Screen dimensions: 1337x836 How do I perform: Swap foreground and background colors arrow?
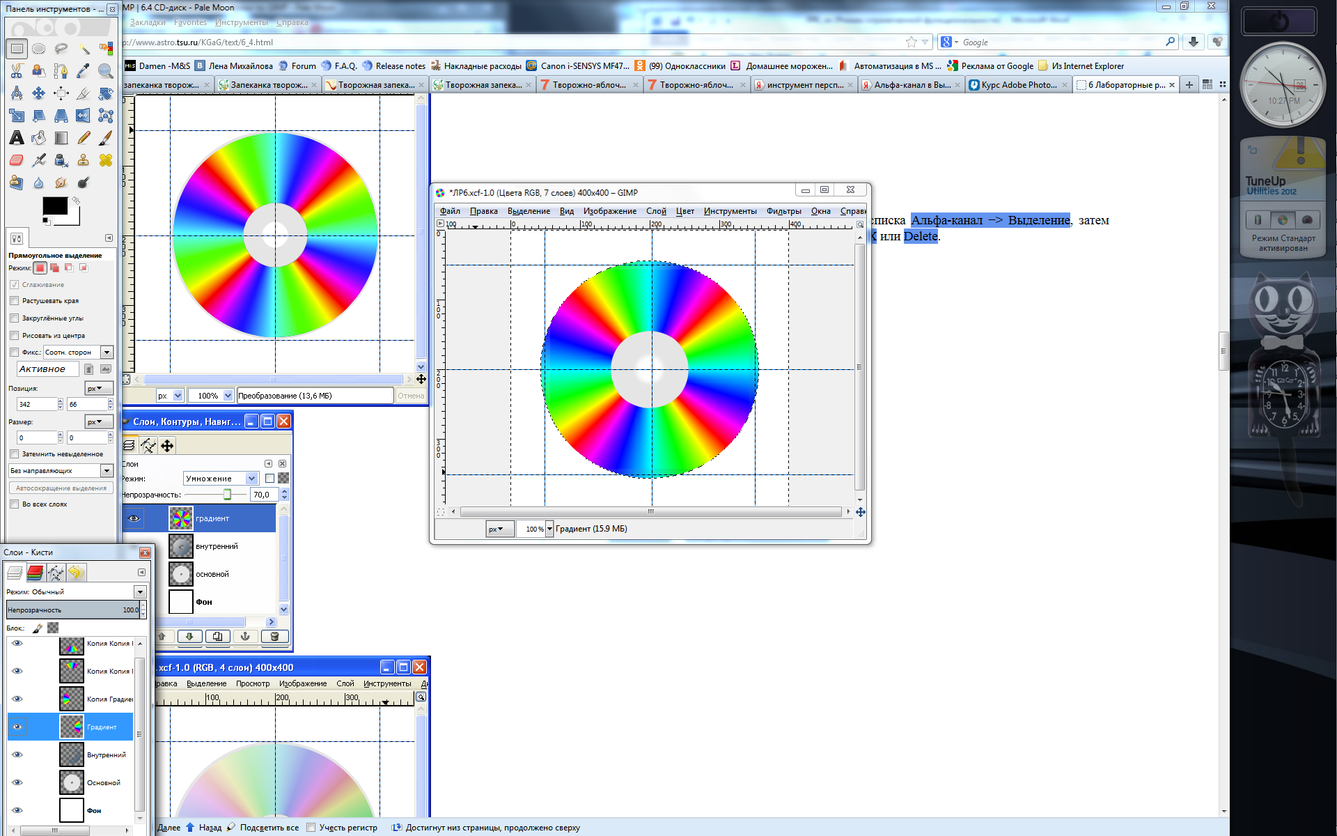tap(76, 201)
